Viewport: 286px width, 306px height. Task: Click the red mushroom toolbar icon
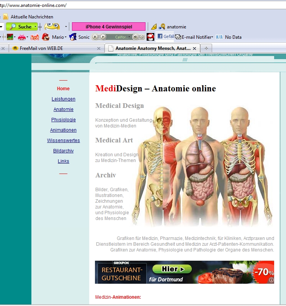coord(150,37)
